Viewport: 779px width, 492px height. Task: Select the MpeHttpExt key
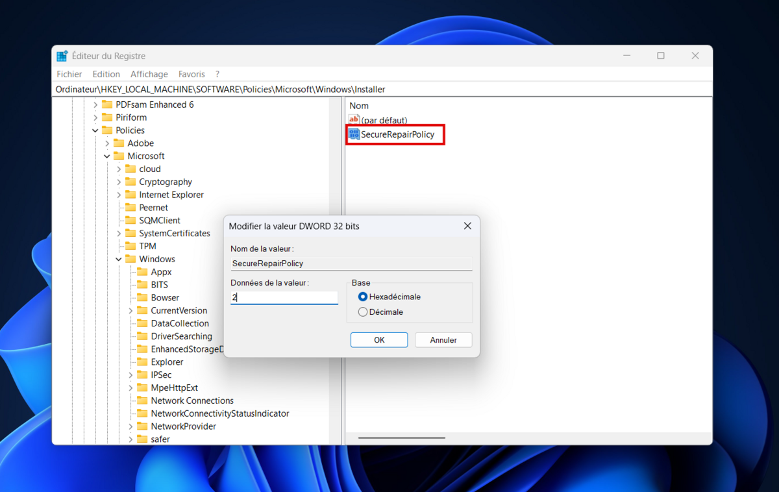click(x=175, y=387)
